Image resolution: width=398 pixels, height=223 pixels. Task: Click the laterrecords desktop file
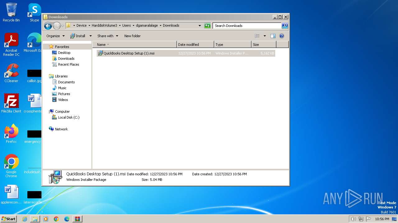(x=34, y=197)
